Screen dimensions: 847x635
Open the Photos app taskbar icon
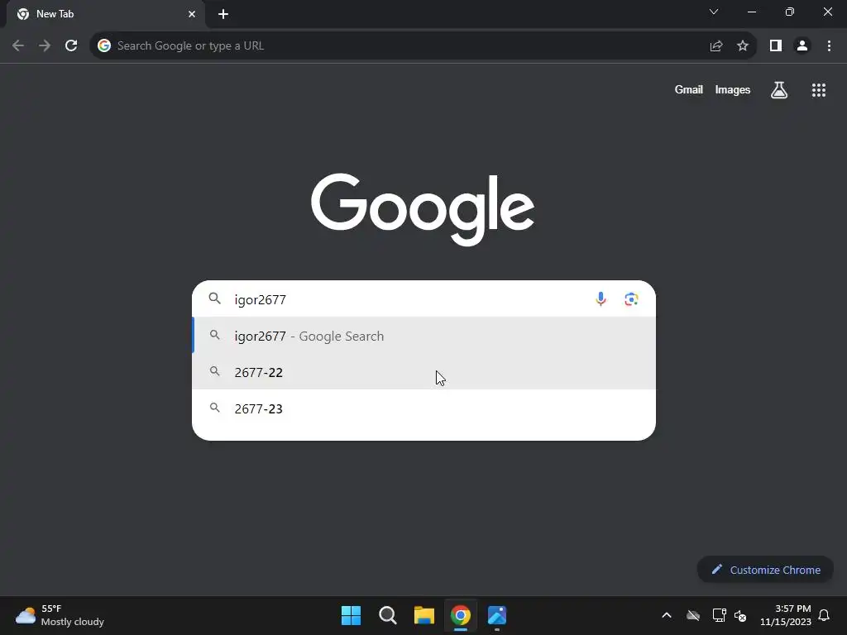pos(497,615)
